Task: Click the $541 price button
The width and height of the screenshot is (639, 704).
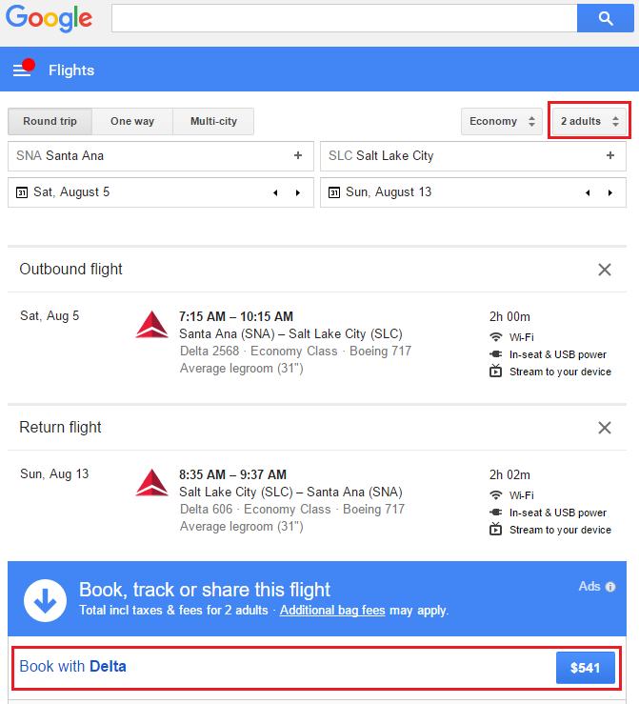Action: (x=585, y=668)
